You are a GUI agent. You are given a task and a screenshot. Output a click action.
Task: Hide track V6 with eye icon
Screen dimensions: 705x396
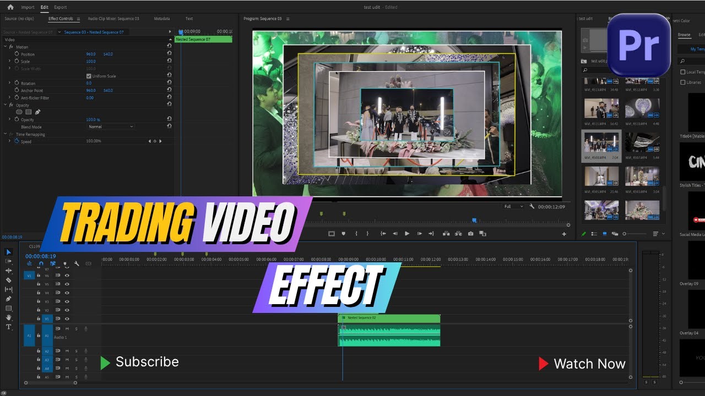[67, 276]
